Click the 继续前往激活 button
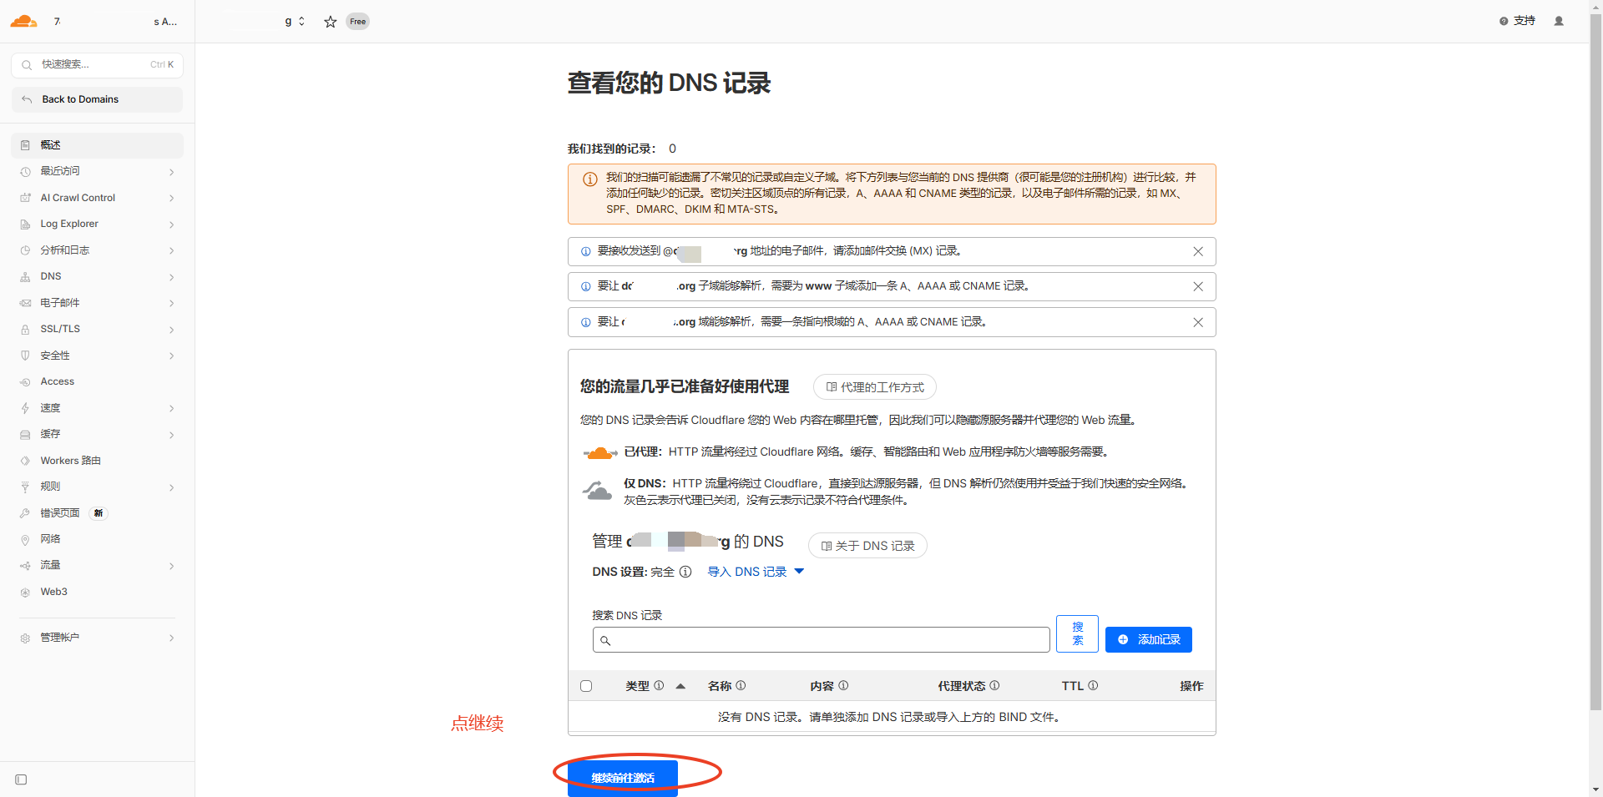The height and width of the screenshot is (797, 1603). 623,778
